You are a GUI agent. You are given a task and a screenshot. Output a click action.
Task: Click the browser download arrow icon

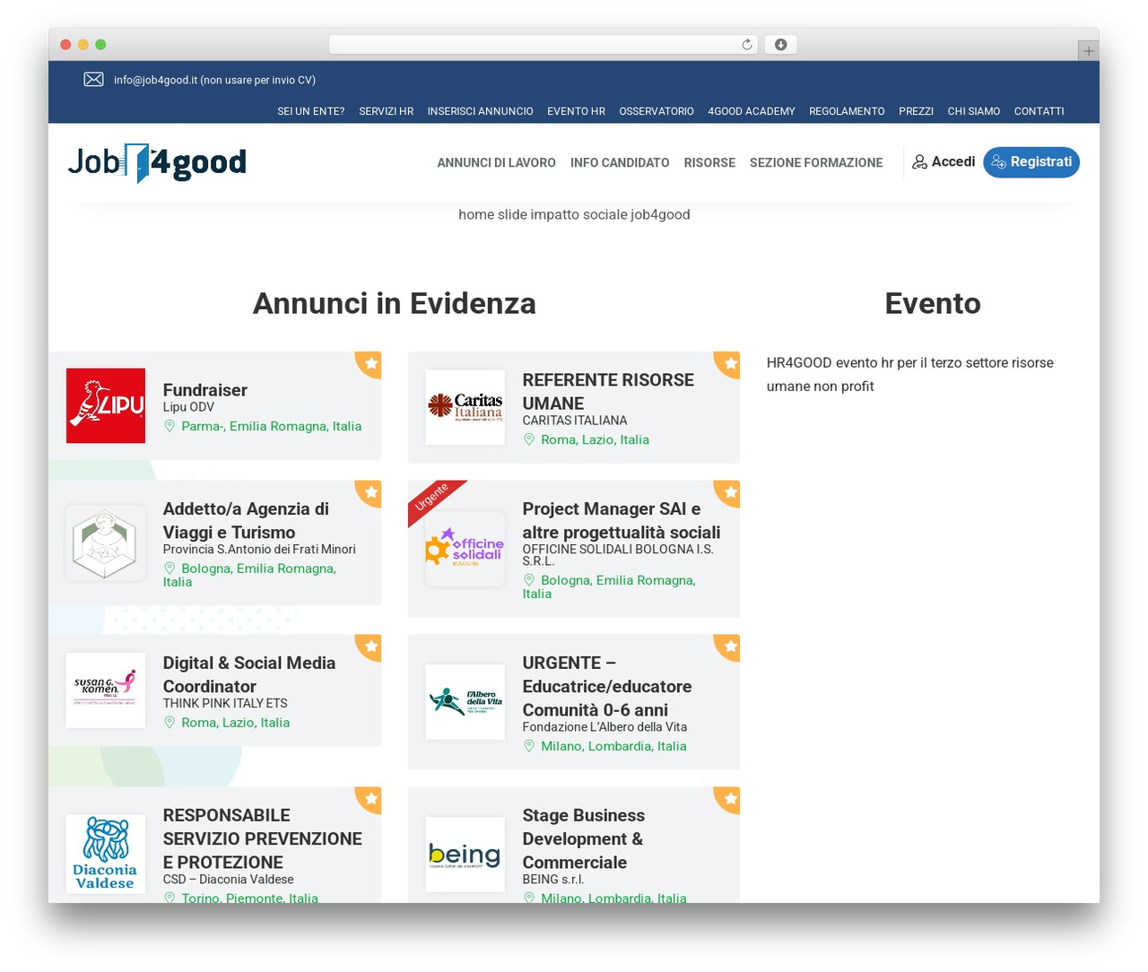(781, 45)
